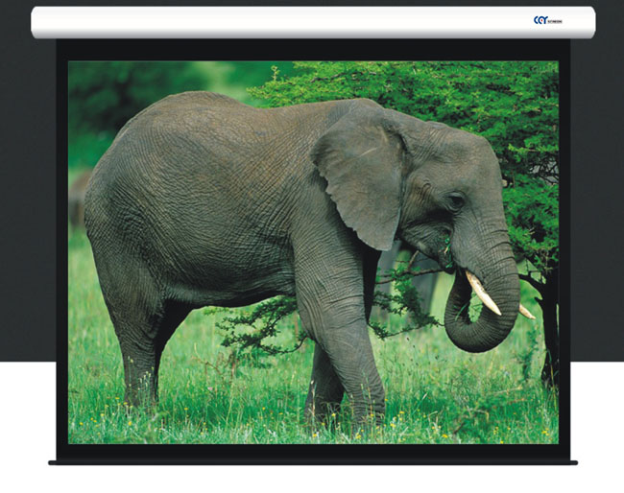This screenshot has width=624, height=493.
Task: Click the left black border of the screen
Action: [x=61, y=249]
